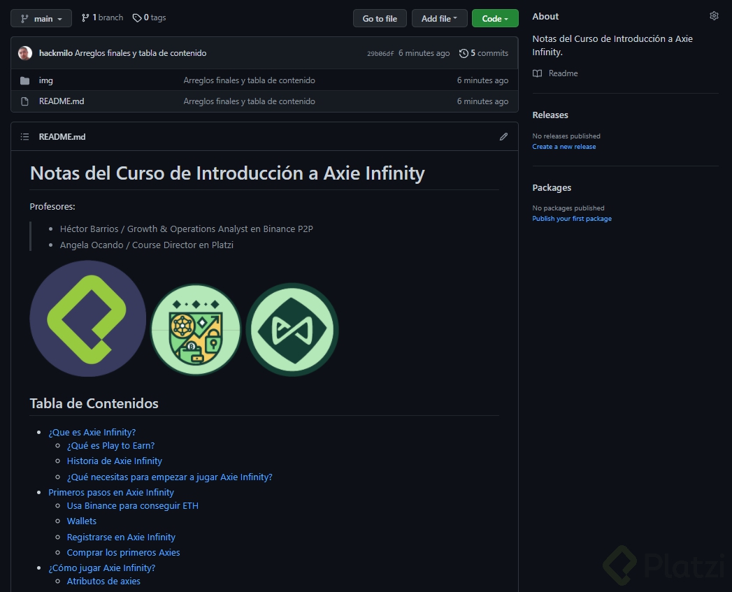The width and height of the screenshot is (732, 592).
Task: Click No releases published text
Action: [x=566, y=136]
